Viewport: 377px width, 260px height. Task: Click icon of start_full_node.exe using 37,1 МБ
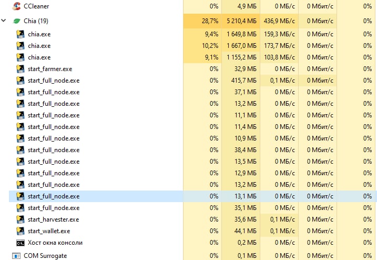pyautogui.click(x=21, y=92)
